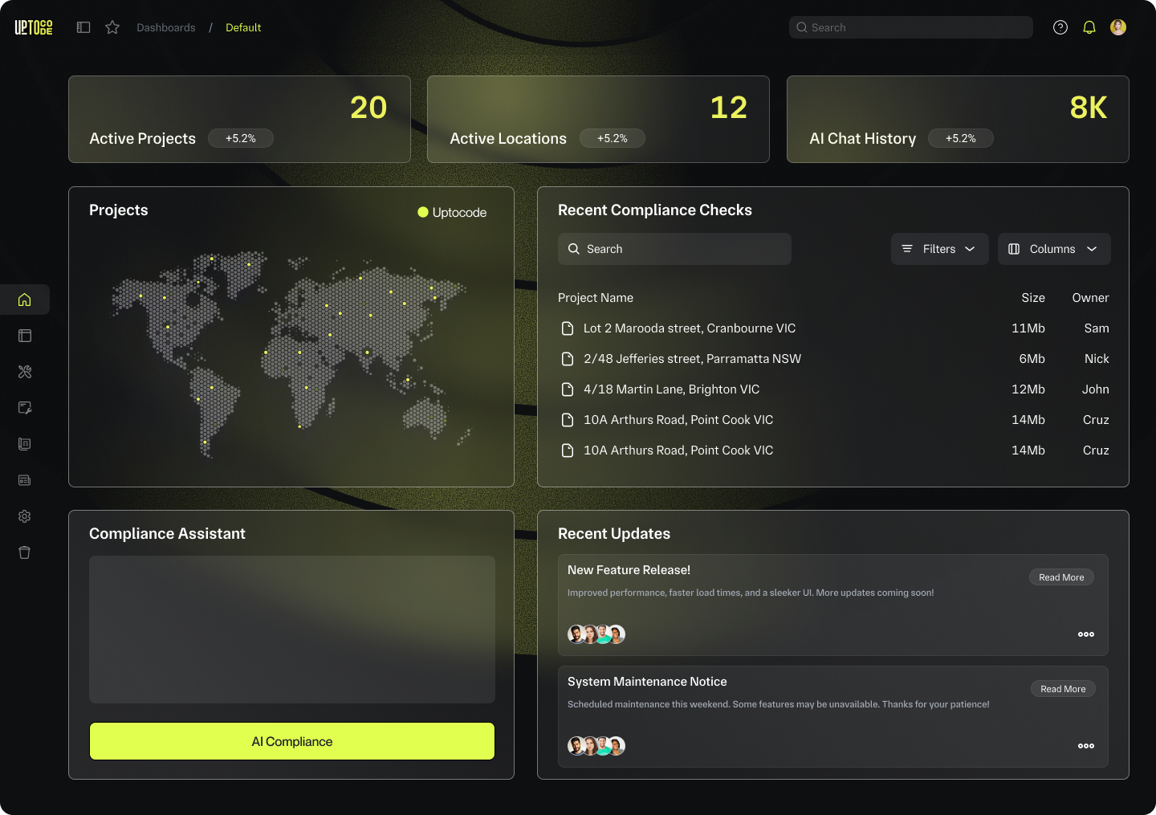The image size is (1156, 815).
Task: Sort by Size column header
Action: (x=1033, y=298)
